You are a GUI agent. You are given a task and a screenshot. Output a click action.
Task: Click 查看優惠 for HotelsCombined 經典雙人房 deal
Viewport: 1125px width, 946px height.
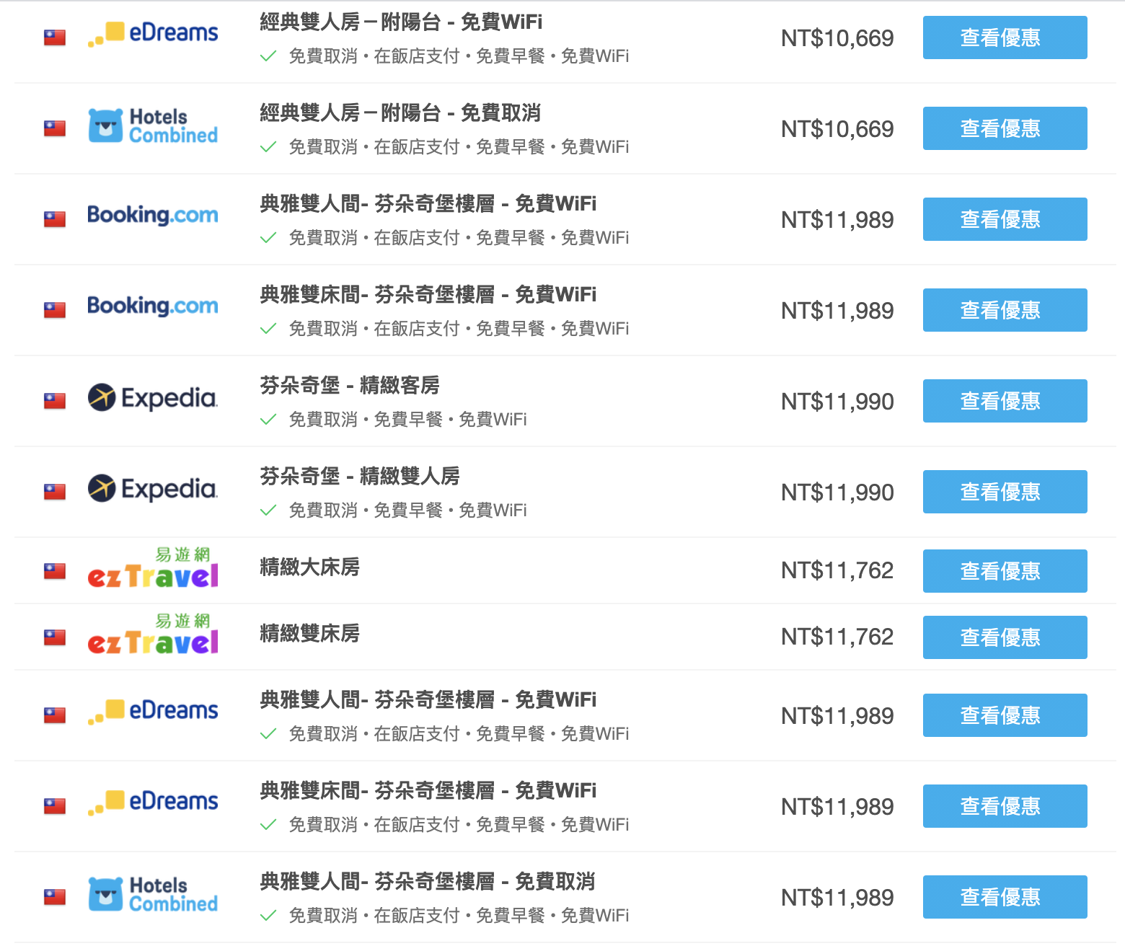tap(1005, 128)
